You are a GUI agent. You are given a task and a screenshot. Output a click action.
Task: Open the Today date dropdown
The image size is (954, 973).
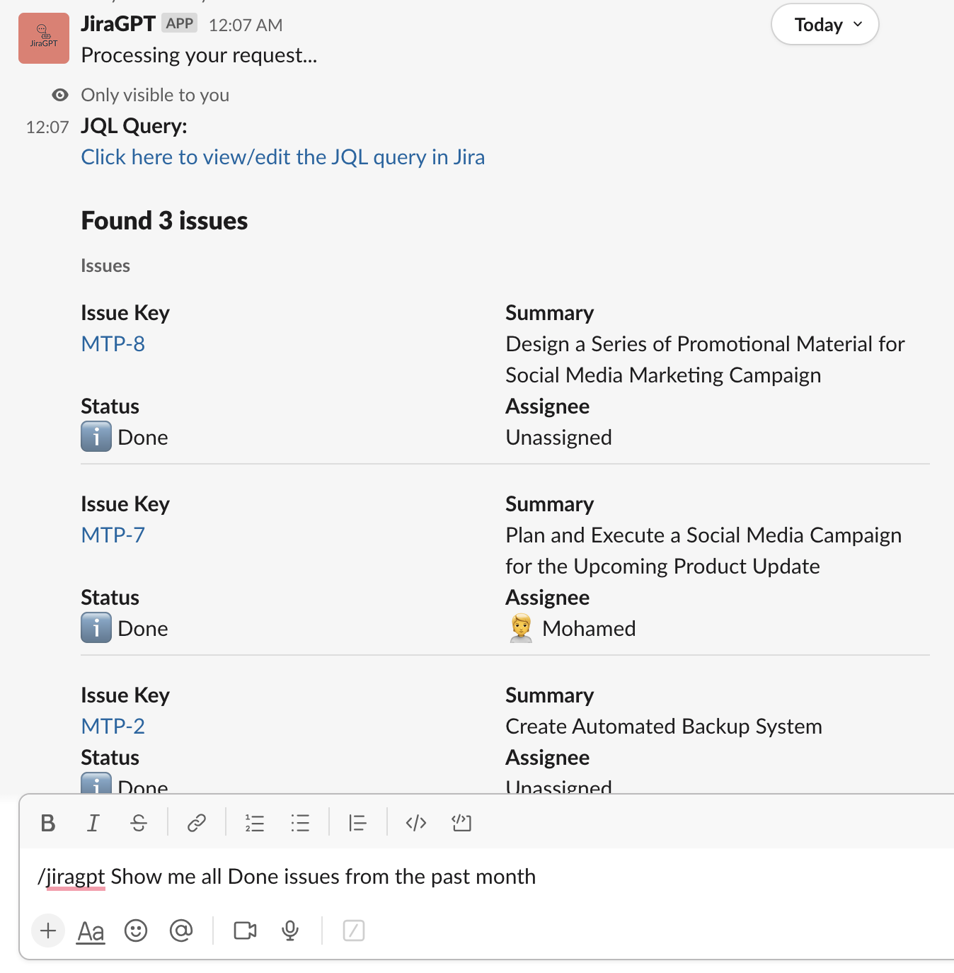pos(825,25)
